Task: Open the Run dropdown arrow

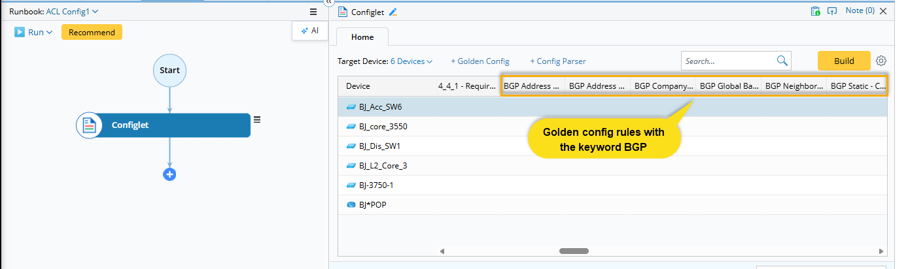Action: [x=49, y=33]
